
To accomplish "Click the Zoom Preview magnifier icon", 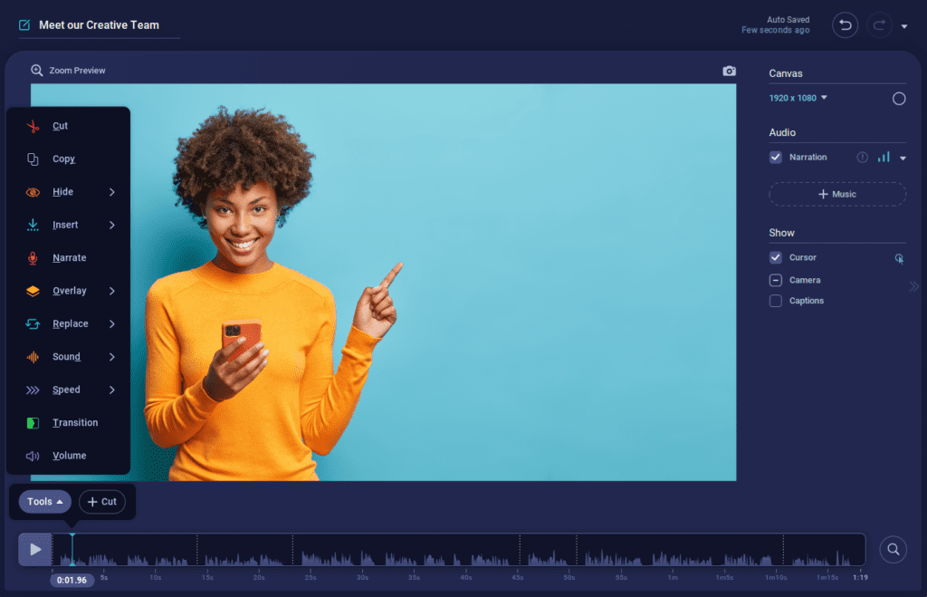I will (x=36, y=70).
